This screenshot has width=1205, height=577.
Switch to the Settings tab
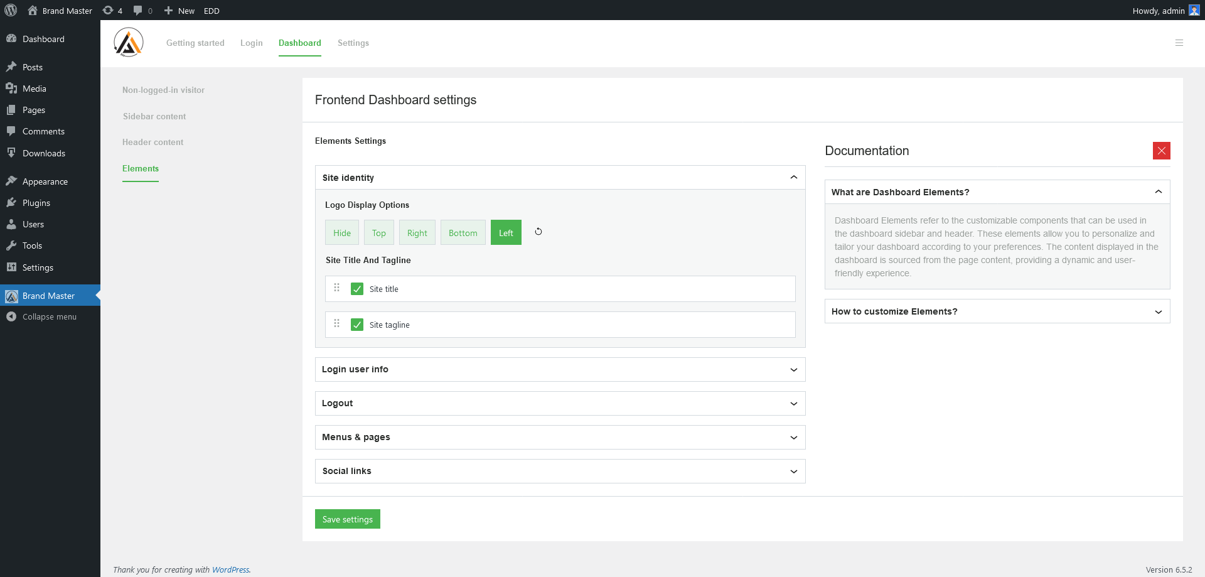click(353, 43)
